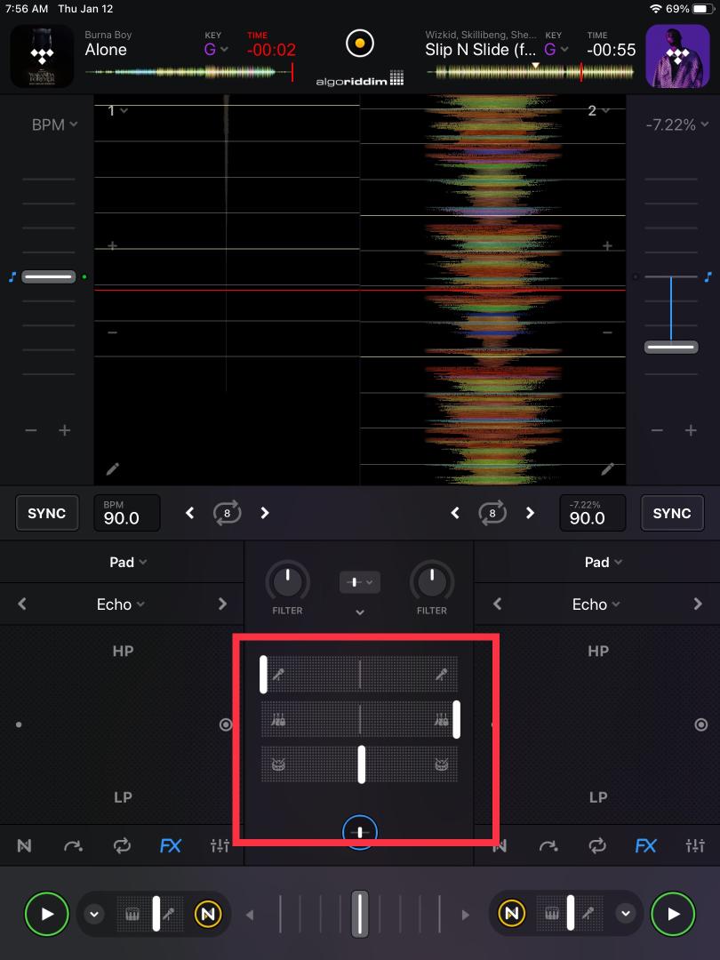This screenshot has height=960, width=720.
Task: Select previous effect before deck 1 Echo
Action: click(22, 604)
